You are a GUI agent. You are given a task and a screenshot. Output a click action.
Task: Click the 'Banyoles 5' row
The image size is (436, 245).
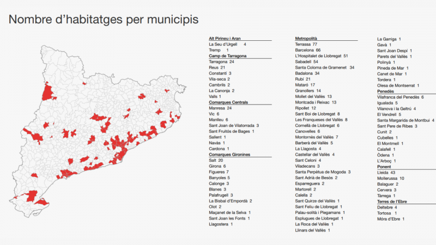tap(220, 178)
